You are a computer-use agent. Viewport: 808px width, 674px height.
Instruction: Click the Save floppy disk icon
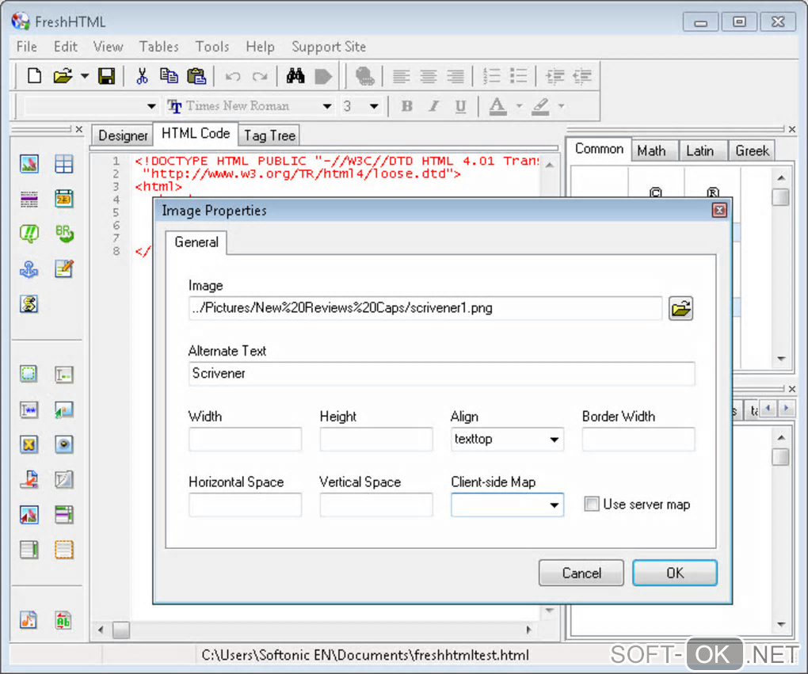(107, 76)
